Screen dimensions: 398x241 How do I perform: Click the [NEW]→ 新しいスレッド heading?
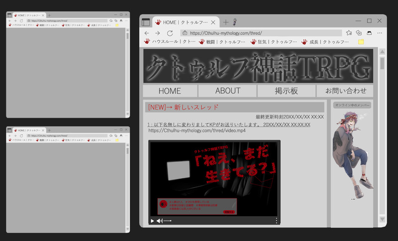click(x=183, y=107)
